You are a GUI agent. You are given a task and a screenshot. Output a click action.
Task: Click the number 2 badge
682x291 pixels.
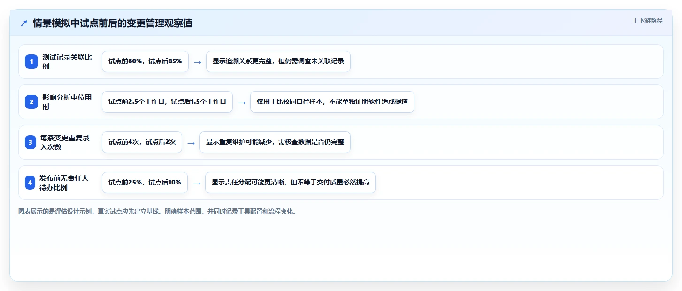pyautogui.click(x=31, y=102)
